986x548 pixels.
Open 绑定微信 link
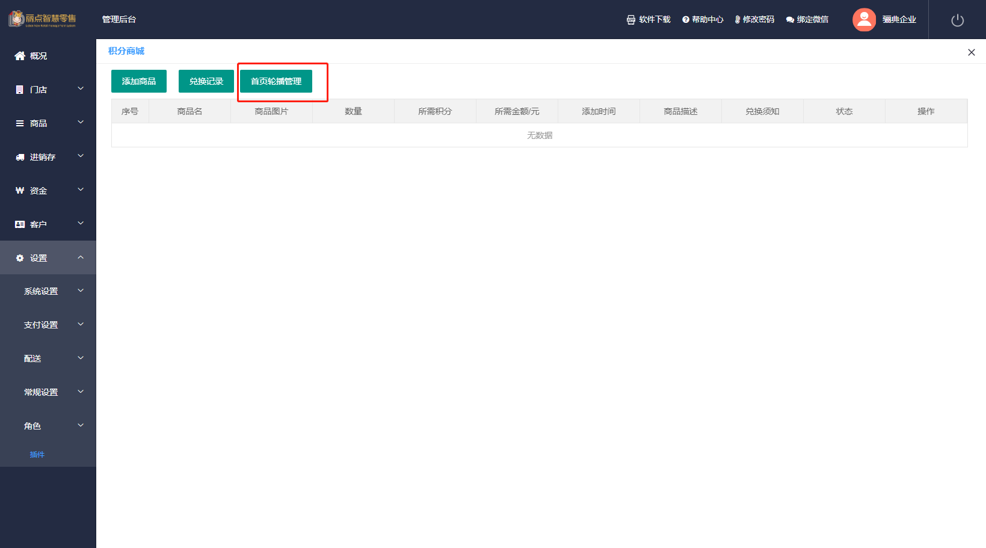(x=813, y=20)
